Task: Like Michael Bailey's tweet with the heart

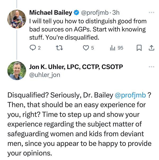Action: [86, 48]
